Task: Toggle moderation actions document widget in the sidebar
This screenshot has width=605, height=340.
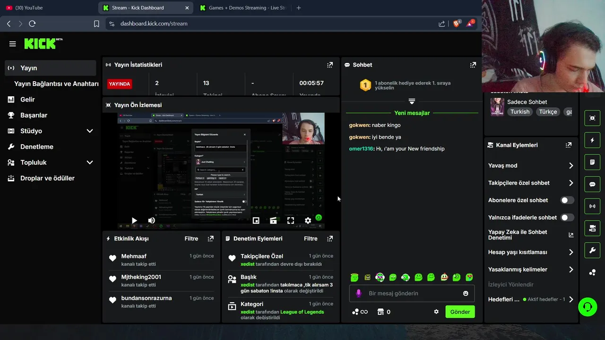Action: tap(592, 162)
